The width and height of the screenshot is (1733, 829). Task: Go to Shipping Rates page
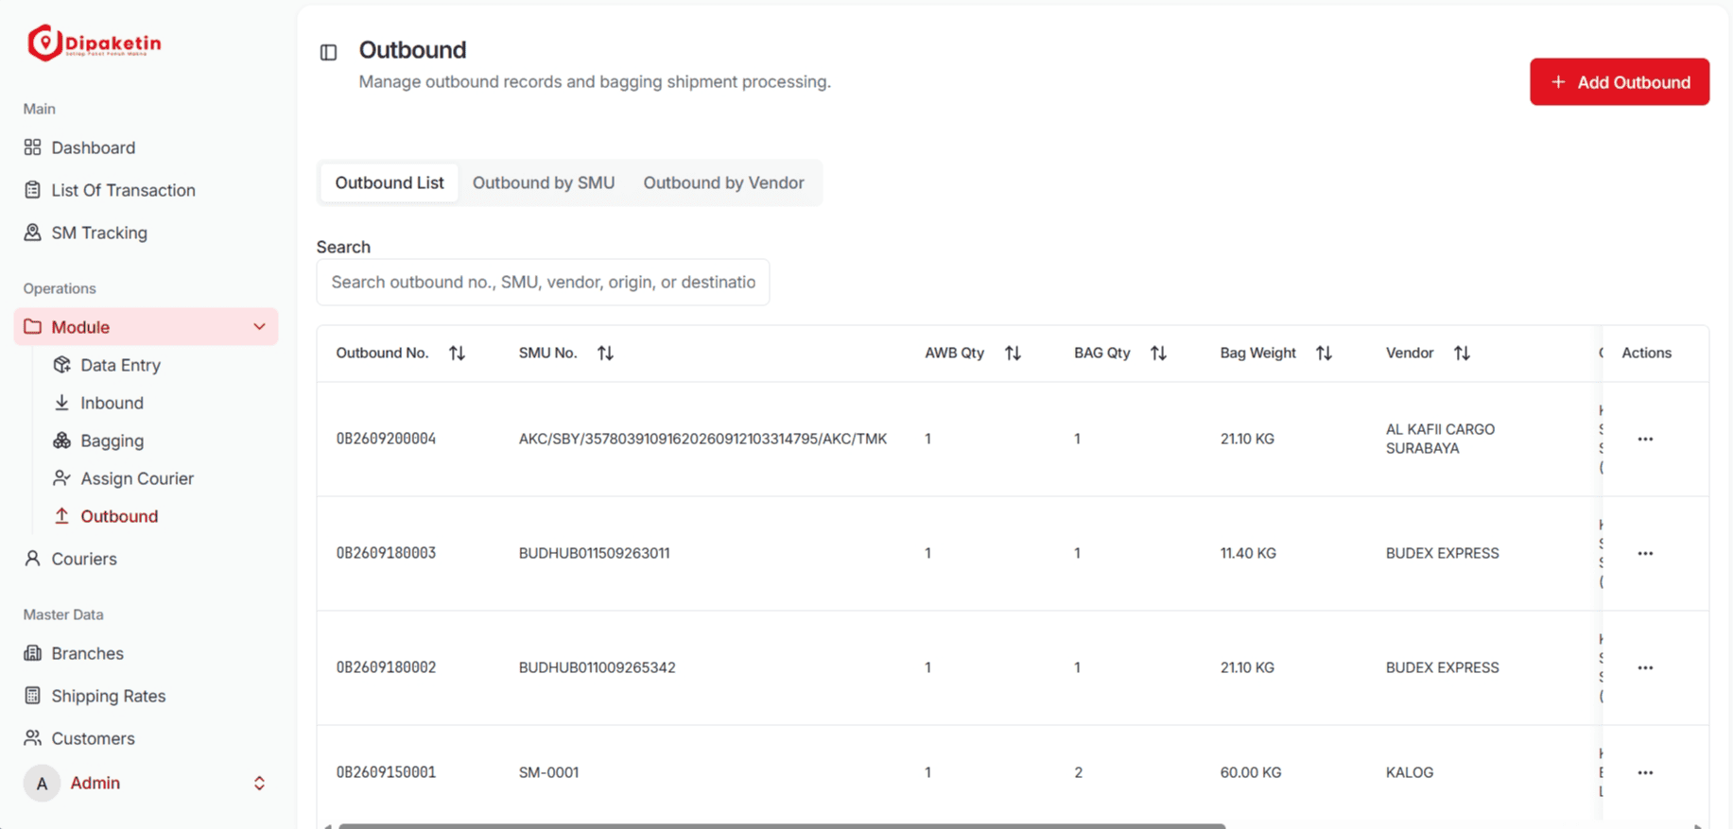tap(109, 696)
